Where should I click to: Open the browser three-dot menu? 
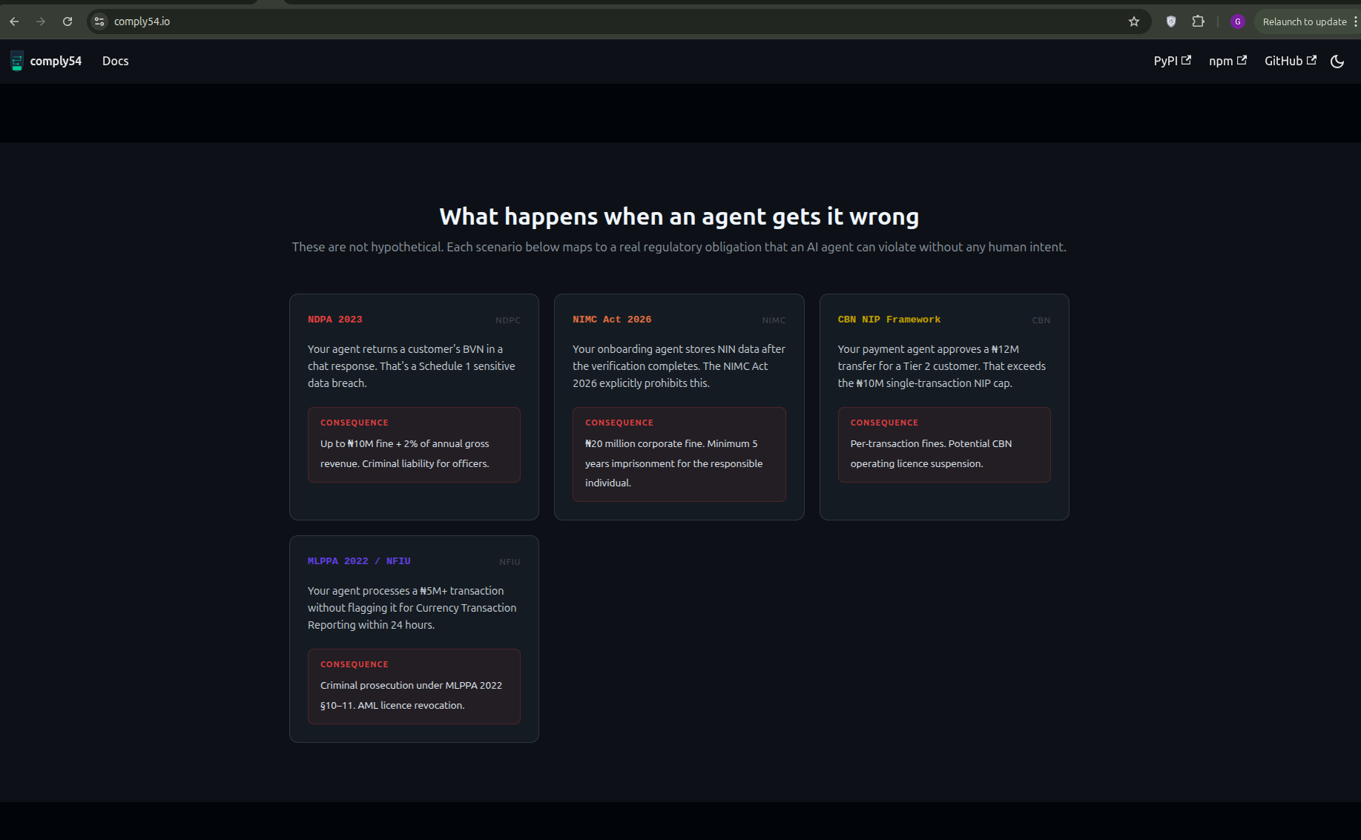(1355, 22)
